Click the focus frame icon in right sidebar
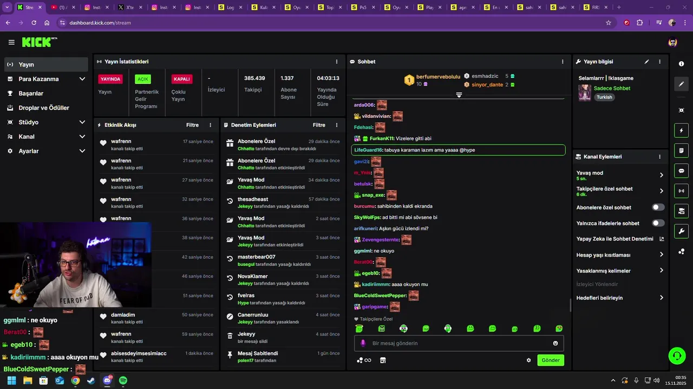Viewport: 693px width, 389px height. tap(681, 110)
